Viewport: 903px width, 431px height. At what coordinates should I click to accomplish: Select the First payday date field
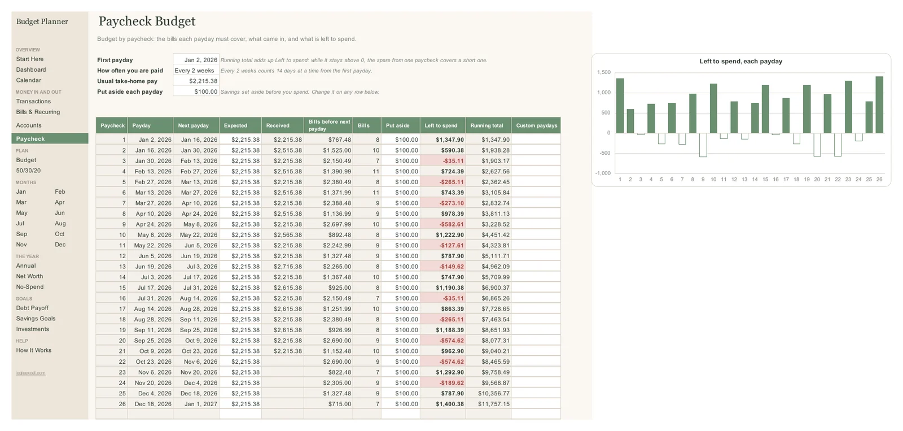point(196,60)
